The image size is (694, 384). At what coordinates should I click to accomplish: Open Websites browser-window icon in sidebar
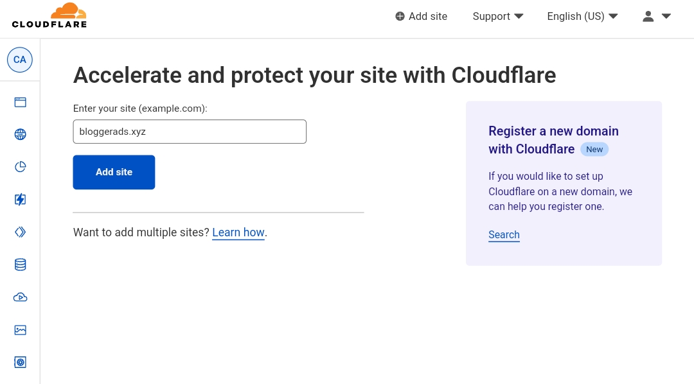pyautogui.click(x=21, y=102)
